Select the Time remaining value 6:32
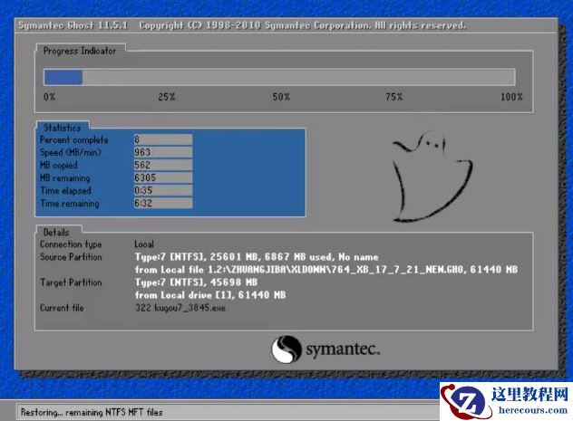Image resolution: width=573 pixels, height=421 pixels. pyautogui.click(x=163, y=203)
